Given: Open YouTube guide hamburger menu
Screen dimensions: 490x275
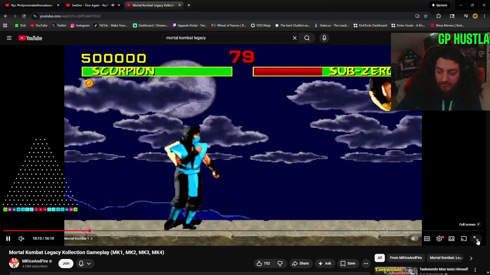Looking at the screenshot, I should (x=9, y=38).
